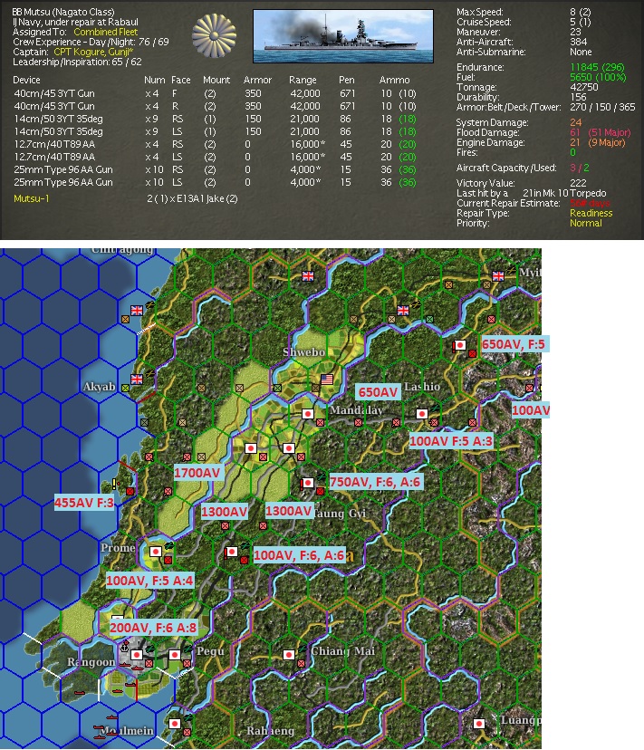The image size is (644, 750).
Task: Select the US flag base at Shwebo
Action: 327,380
